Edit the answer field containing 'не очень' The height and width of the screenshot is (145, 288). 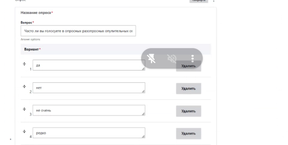click(x=89, y=110)
